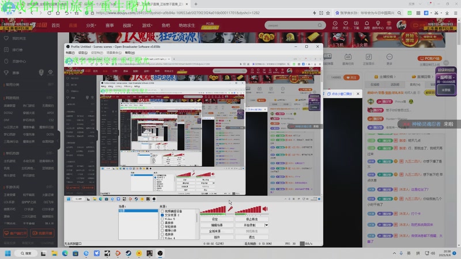
Task: Enable the 年轻帅帅 source checkbox
Action: pos(163,226)
